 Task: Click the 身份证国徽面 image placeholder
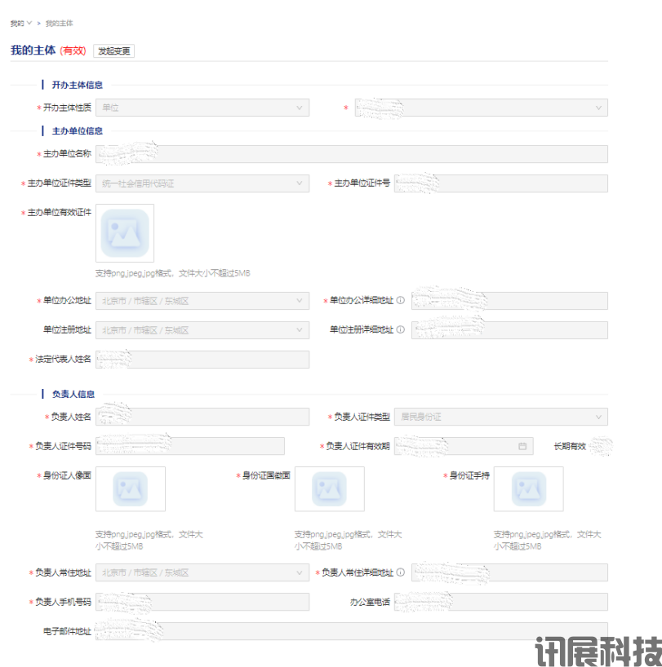click(329, 488)
